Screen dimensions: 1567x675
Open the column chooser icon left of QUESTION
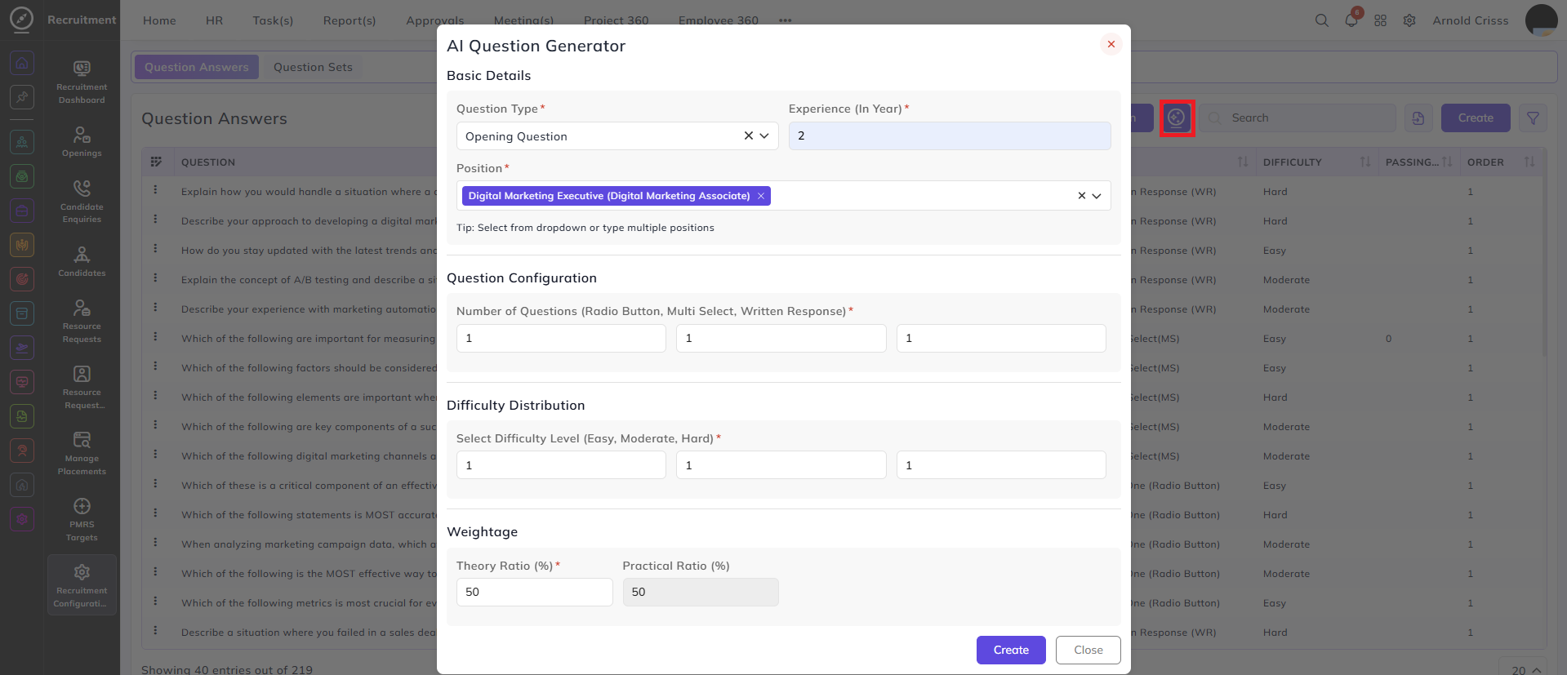point(156,162)
